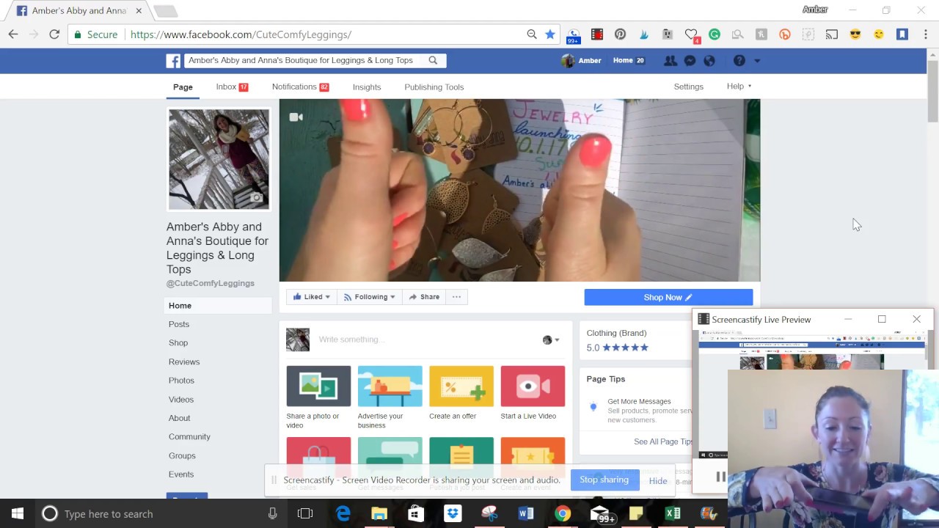Go back using Chrome's back arrow
Screen dimensions: 939x528
pyautogui.click(x=13, y=34)
